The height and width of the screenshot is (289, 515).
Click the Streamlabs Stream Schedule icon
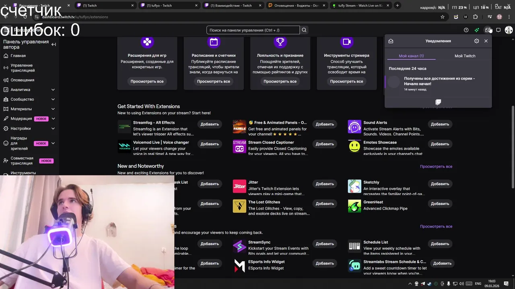point(354,265)
